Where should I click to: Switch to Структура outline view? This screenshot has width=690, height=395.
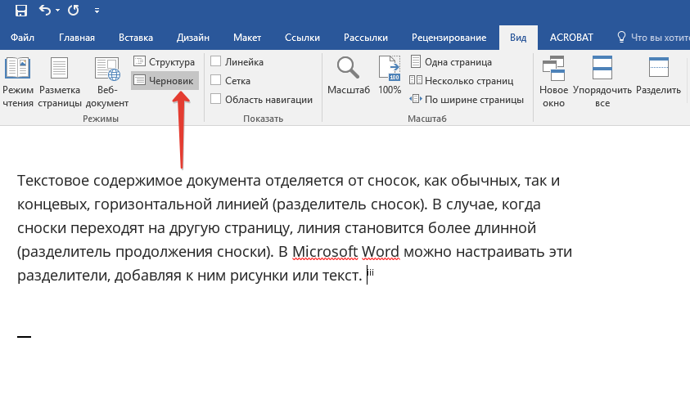[x=165, y=62]
